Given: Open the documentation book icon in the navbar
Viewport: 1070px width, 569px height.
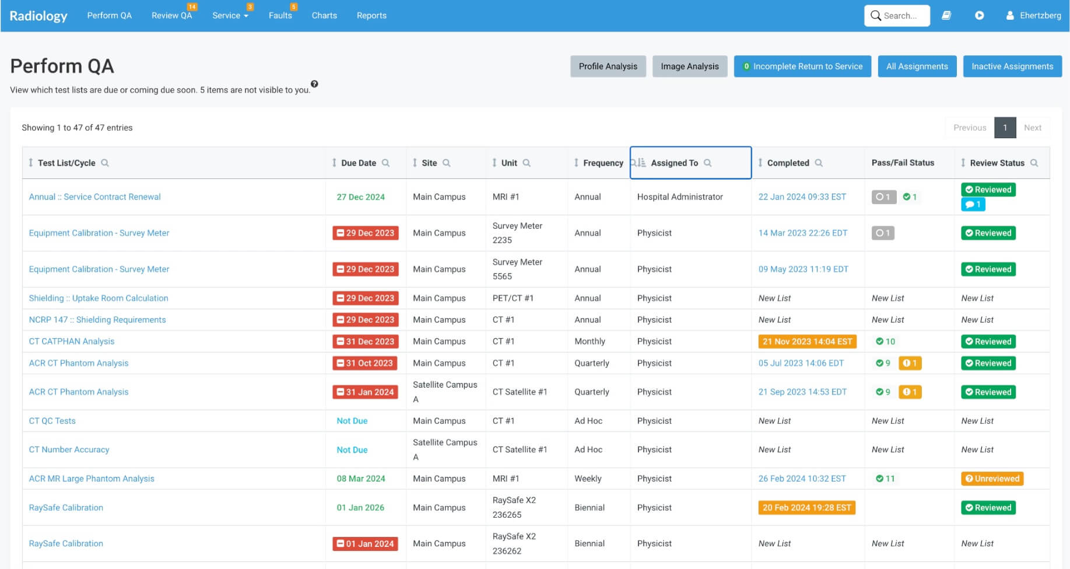Looking at the screenshot, I should click(x=946, y=16).
